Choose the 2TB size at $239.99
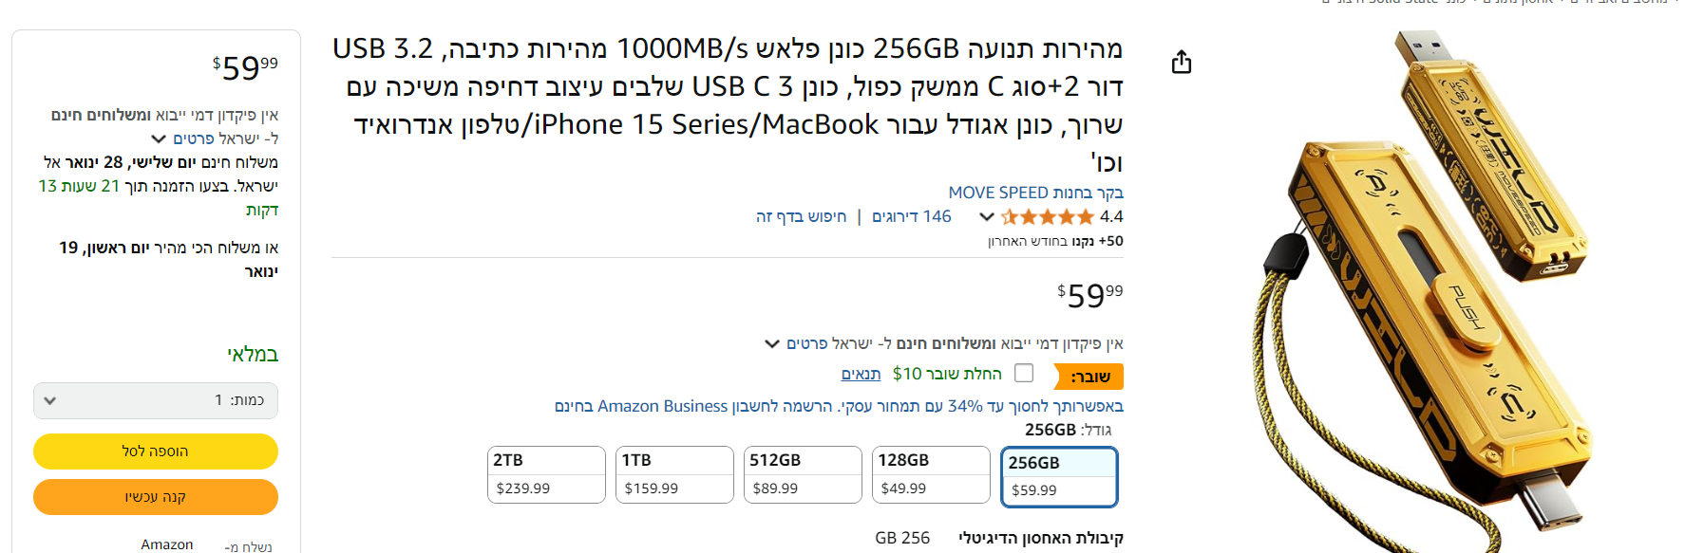 click(x=546, y=474)
